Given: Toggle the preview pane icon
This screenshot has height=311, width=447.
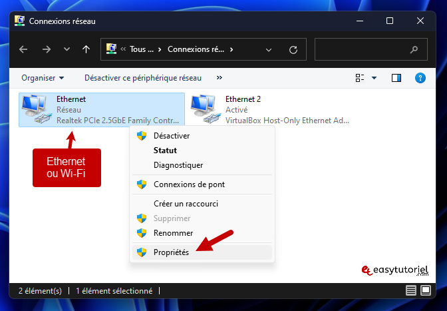Looking at the screenshot, I should [x=396, y=78].
